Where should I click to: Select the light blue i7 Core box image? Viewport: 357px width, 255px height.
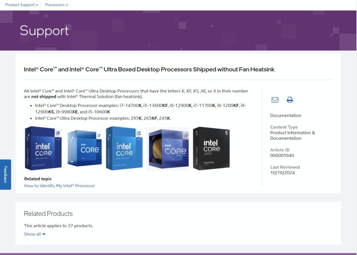(x=85, y=148)
